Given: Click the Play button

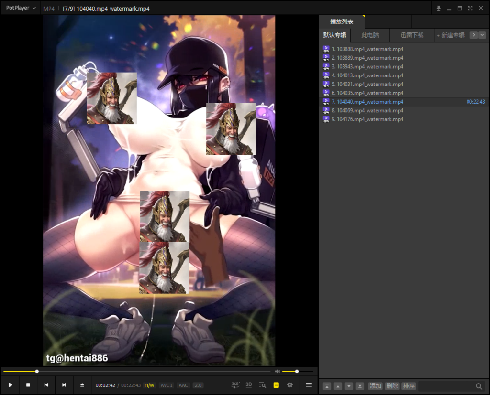Looking at the screenshot, I should [x=11, y=385].
